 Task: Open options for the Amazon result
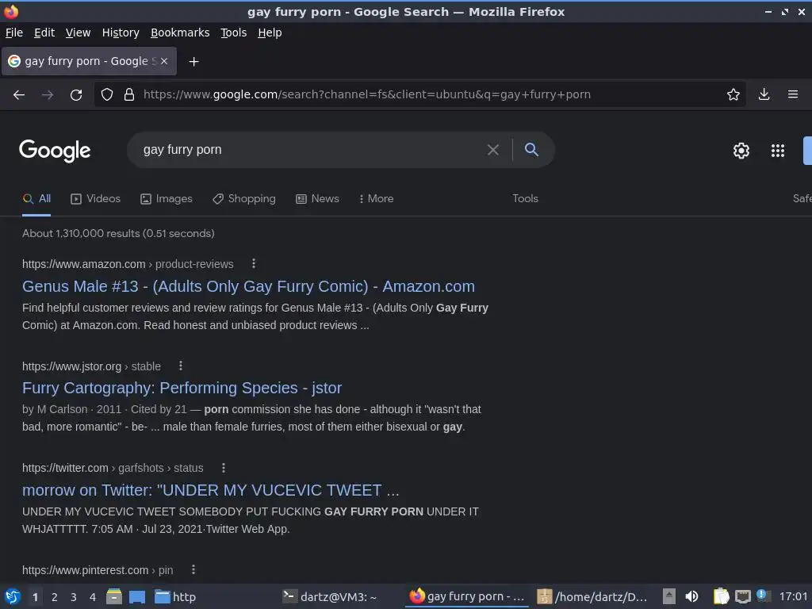click(254, 263)
